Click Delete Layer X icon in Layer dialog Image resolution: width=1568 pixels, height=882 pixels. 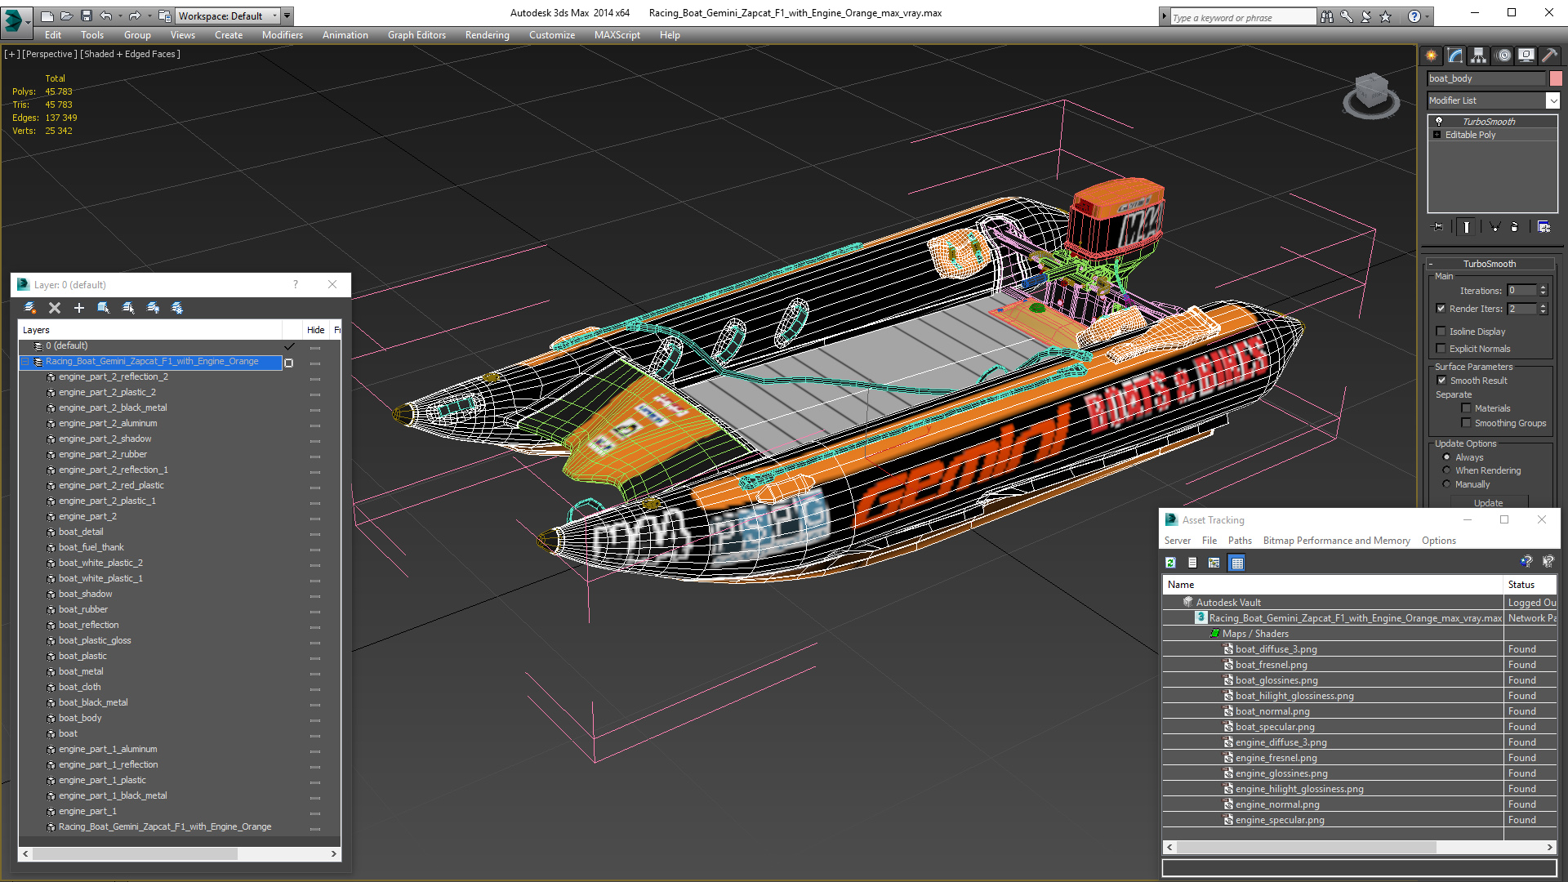[x=55, y=308]
